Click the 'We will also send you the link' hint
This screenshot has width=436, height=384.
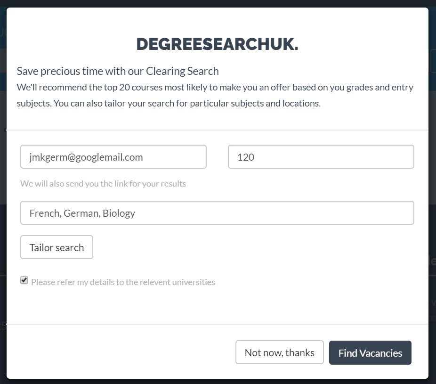pyautogui.click(x=103, y=184)
